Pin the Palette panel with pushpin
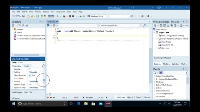This screenshot has width=200, height=112. [x=183, y=69]
